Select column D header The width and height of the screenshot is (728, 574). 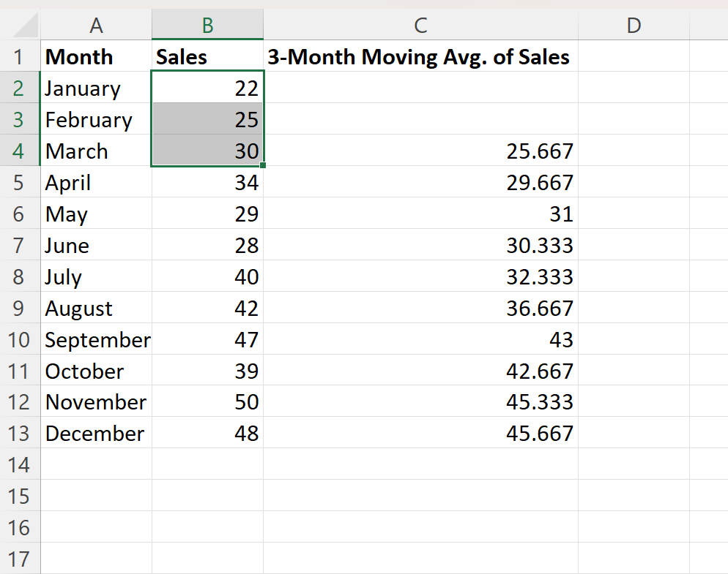coord(634,25)
